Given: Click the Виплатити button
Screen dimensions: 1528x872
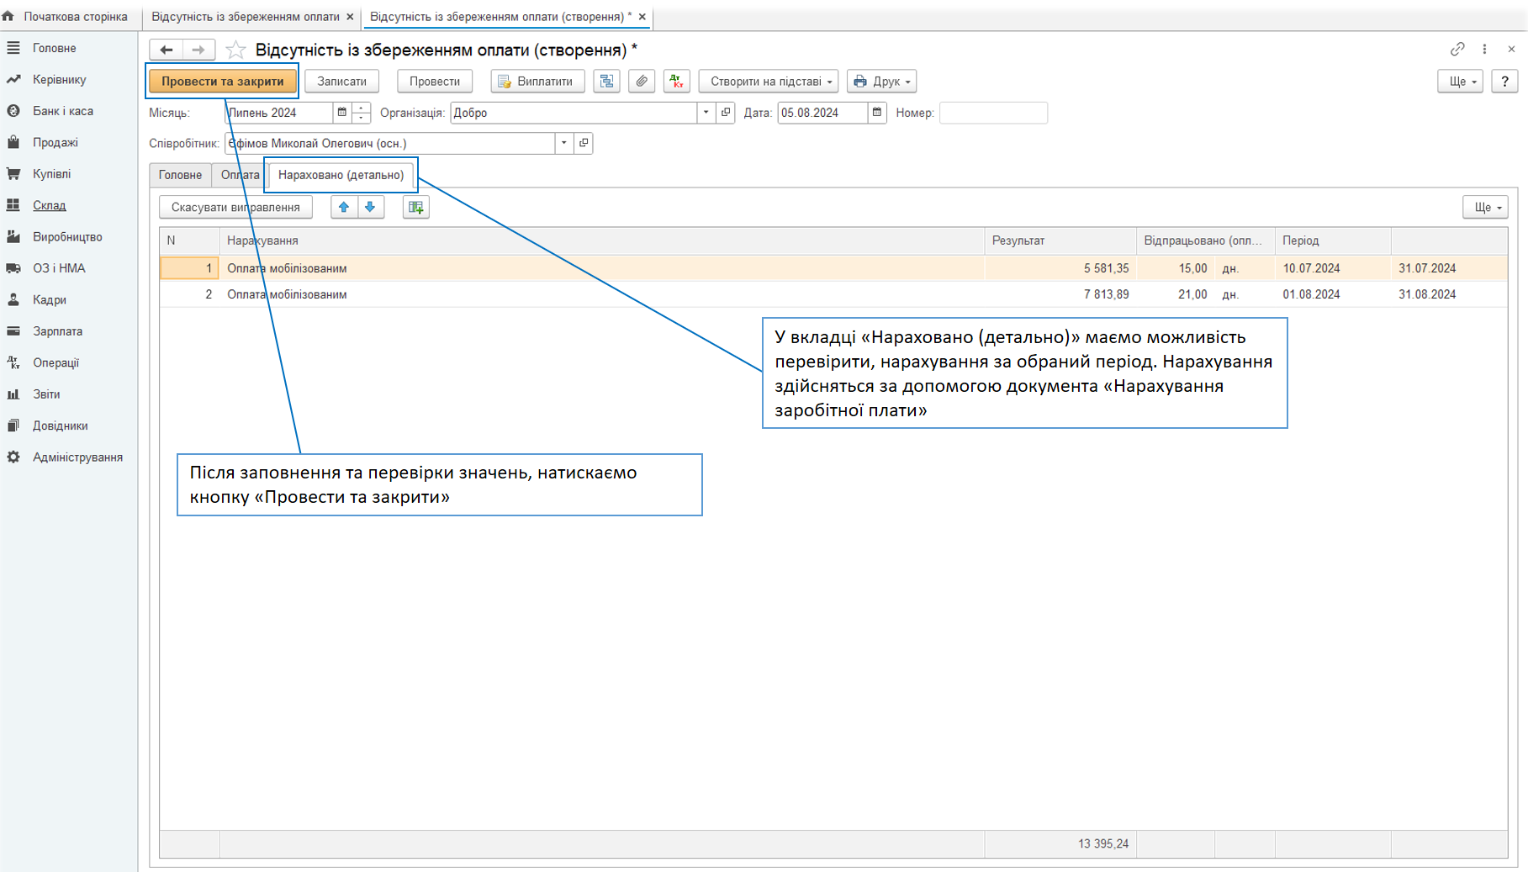Looking at the screenshot, I should [x=537, y=82].
